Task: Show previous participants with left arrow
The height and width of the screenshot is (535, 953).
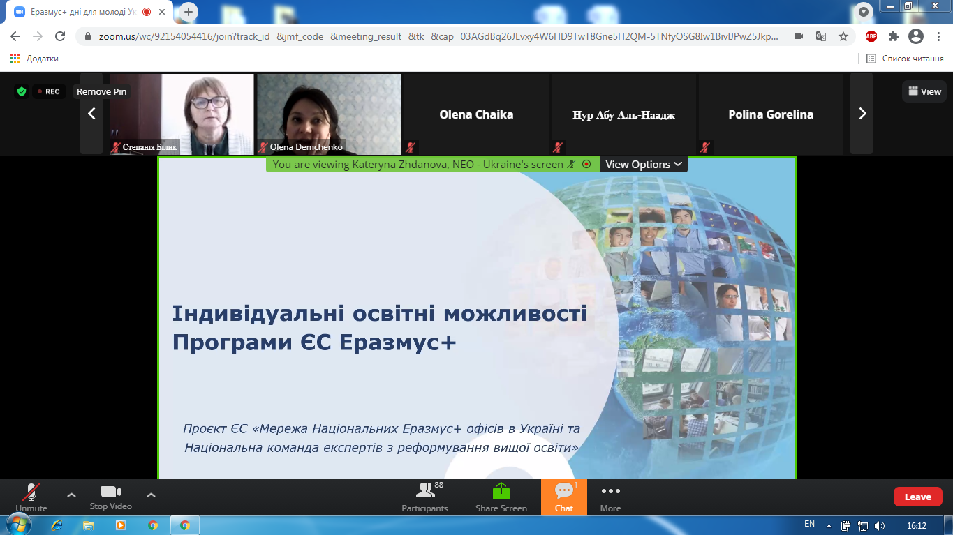Action: point(91,113)
